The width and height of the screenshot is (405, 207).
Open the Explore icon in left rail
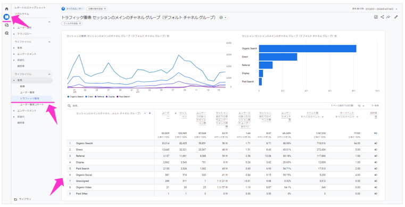coord(7,25)
